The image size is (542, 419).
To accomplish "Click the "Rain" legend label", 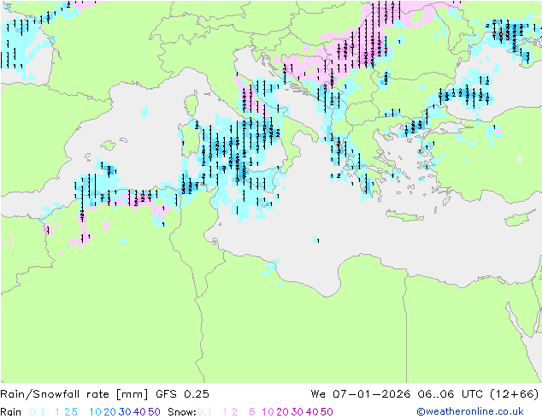I will coord(11,412).
